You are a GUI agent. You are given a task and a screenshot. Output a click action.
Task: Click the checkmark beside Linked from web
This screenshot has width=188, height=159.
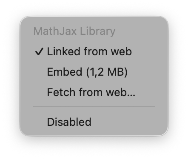tap(39, 51)
